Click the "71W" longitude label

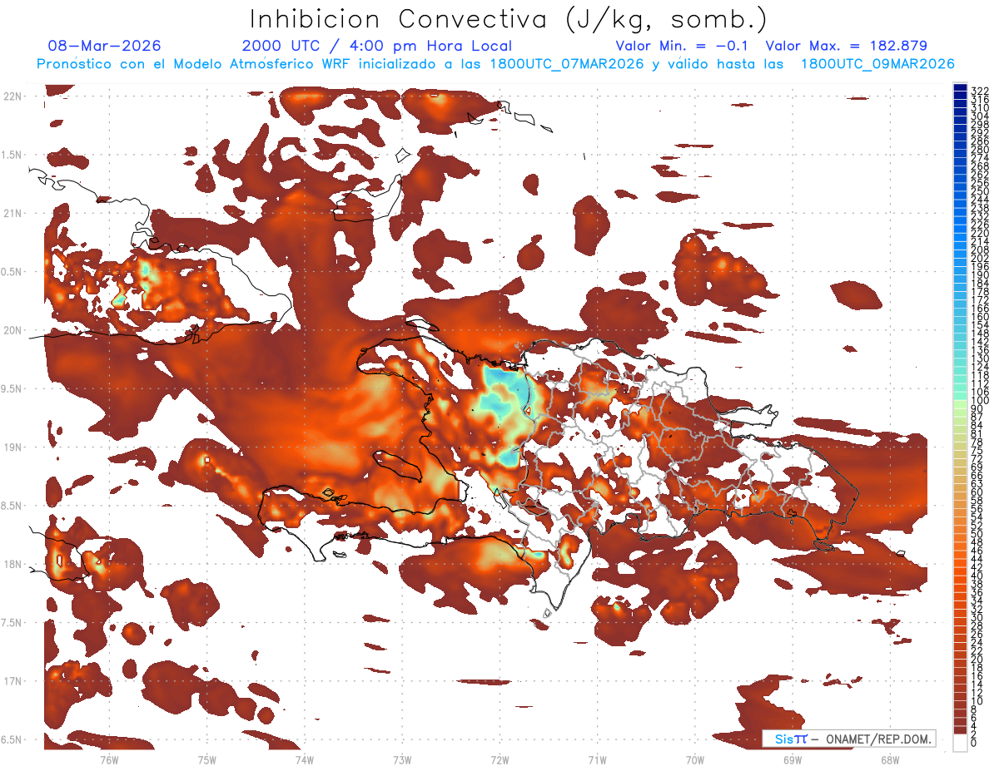(x=597, y=759)
